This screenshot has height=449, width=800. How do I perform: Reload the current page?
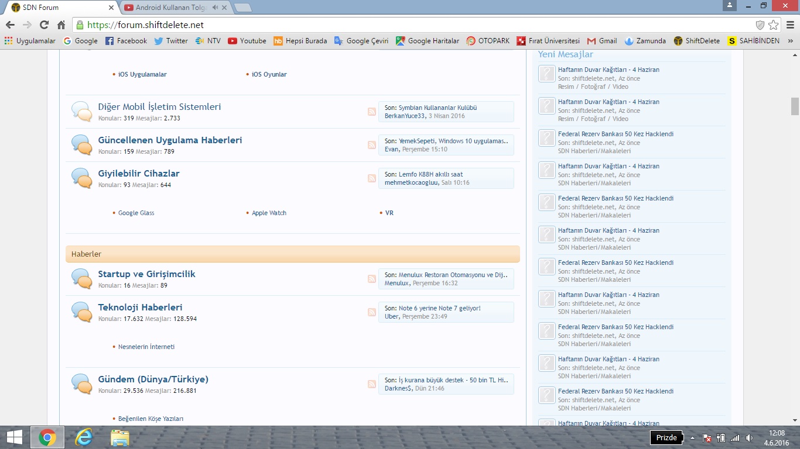tap(44, 25)
